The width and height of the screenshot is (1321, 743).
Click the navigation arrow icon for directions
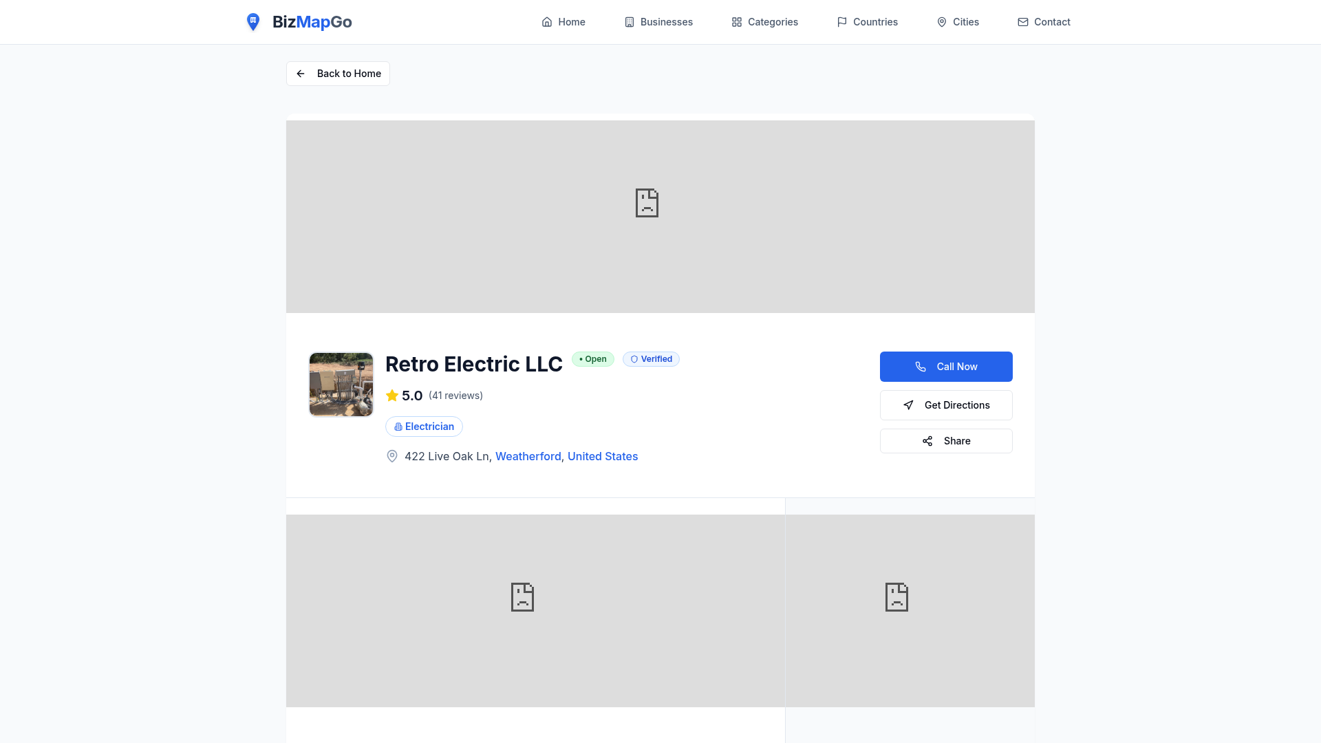[908, 405]
